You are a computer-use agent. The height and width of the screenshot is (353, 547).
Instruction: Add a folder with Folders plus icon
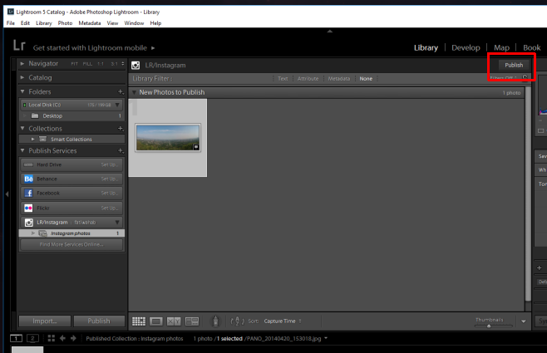(121, 91)
